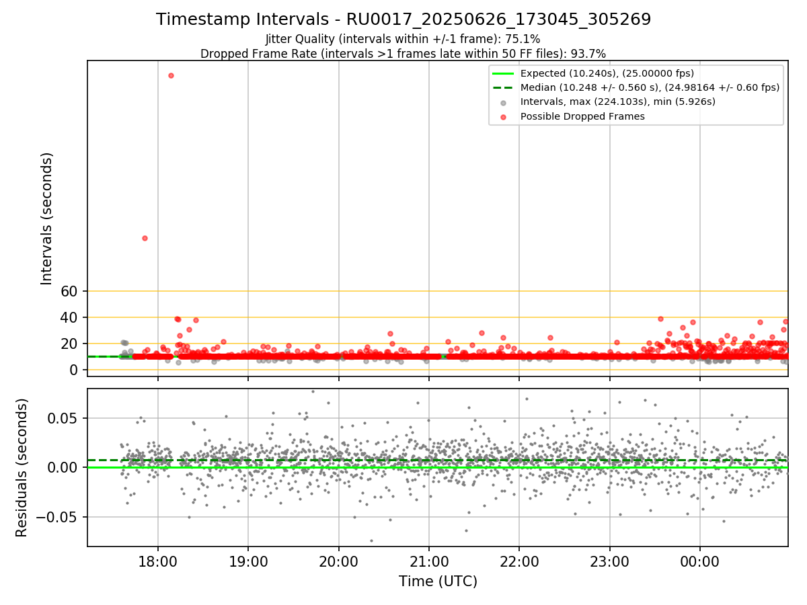Image resolution: width=807 pixels, height=605 pixels.
Task: Click the highest red outlier point near the plot top
Action: click(x=171, y=75)
